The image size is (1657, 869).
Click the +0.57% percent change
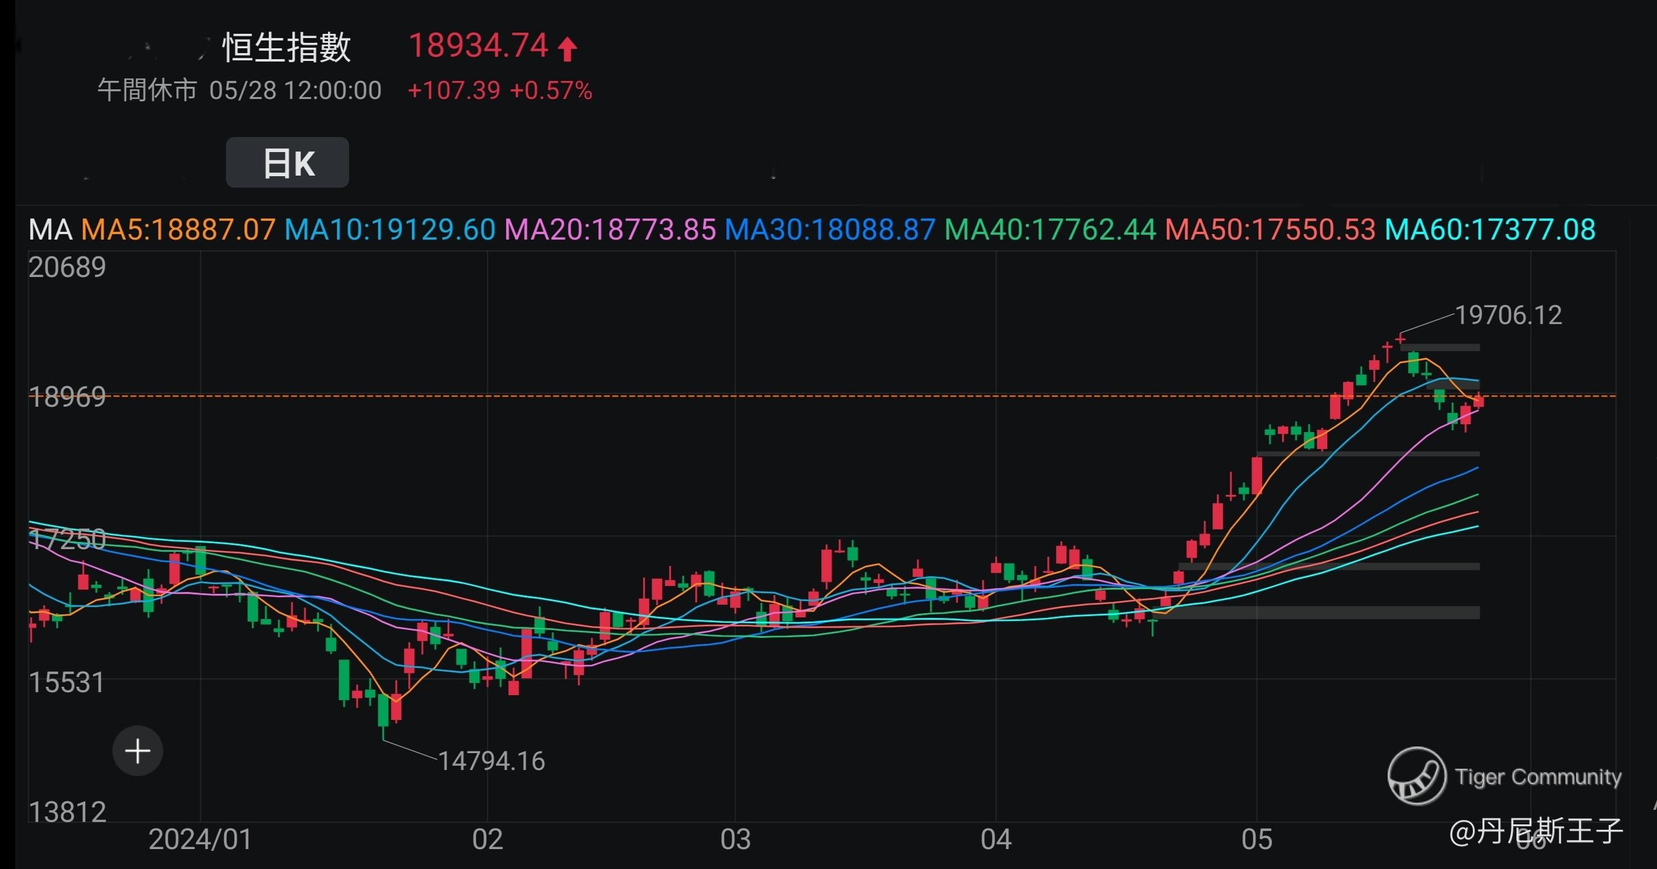click(x=551, y=91)
